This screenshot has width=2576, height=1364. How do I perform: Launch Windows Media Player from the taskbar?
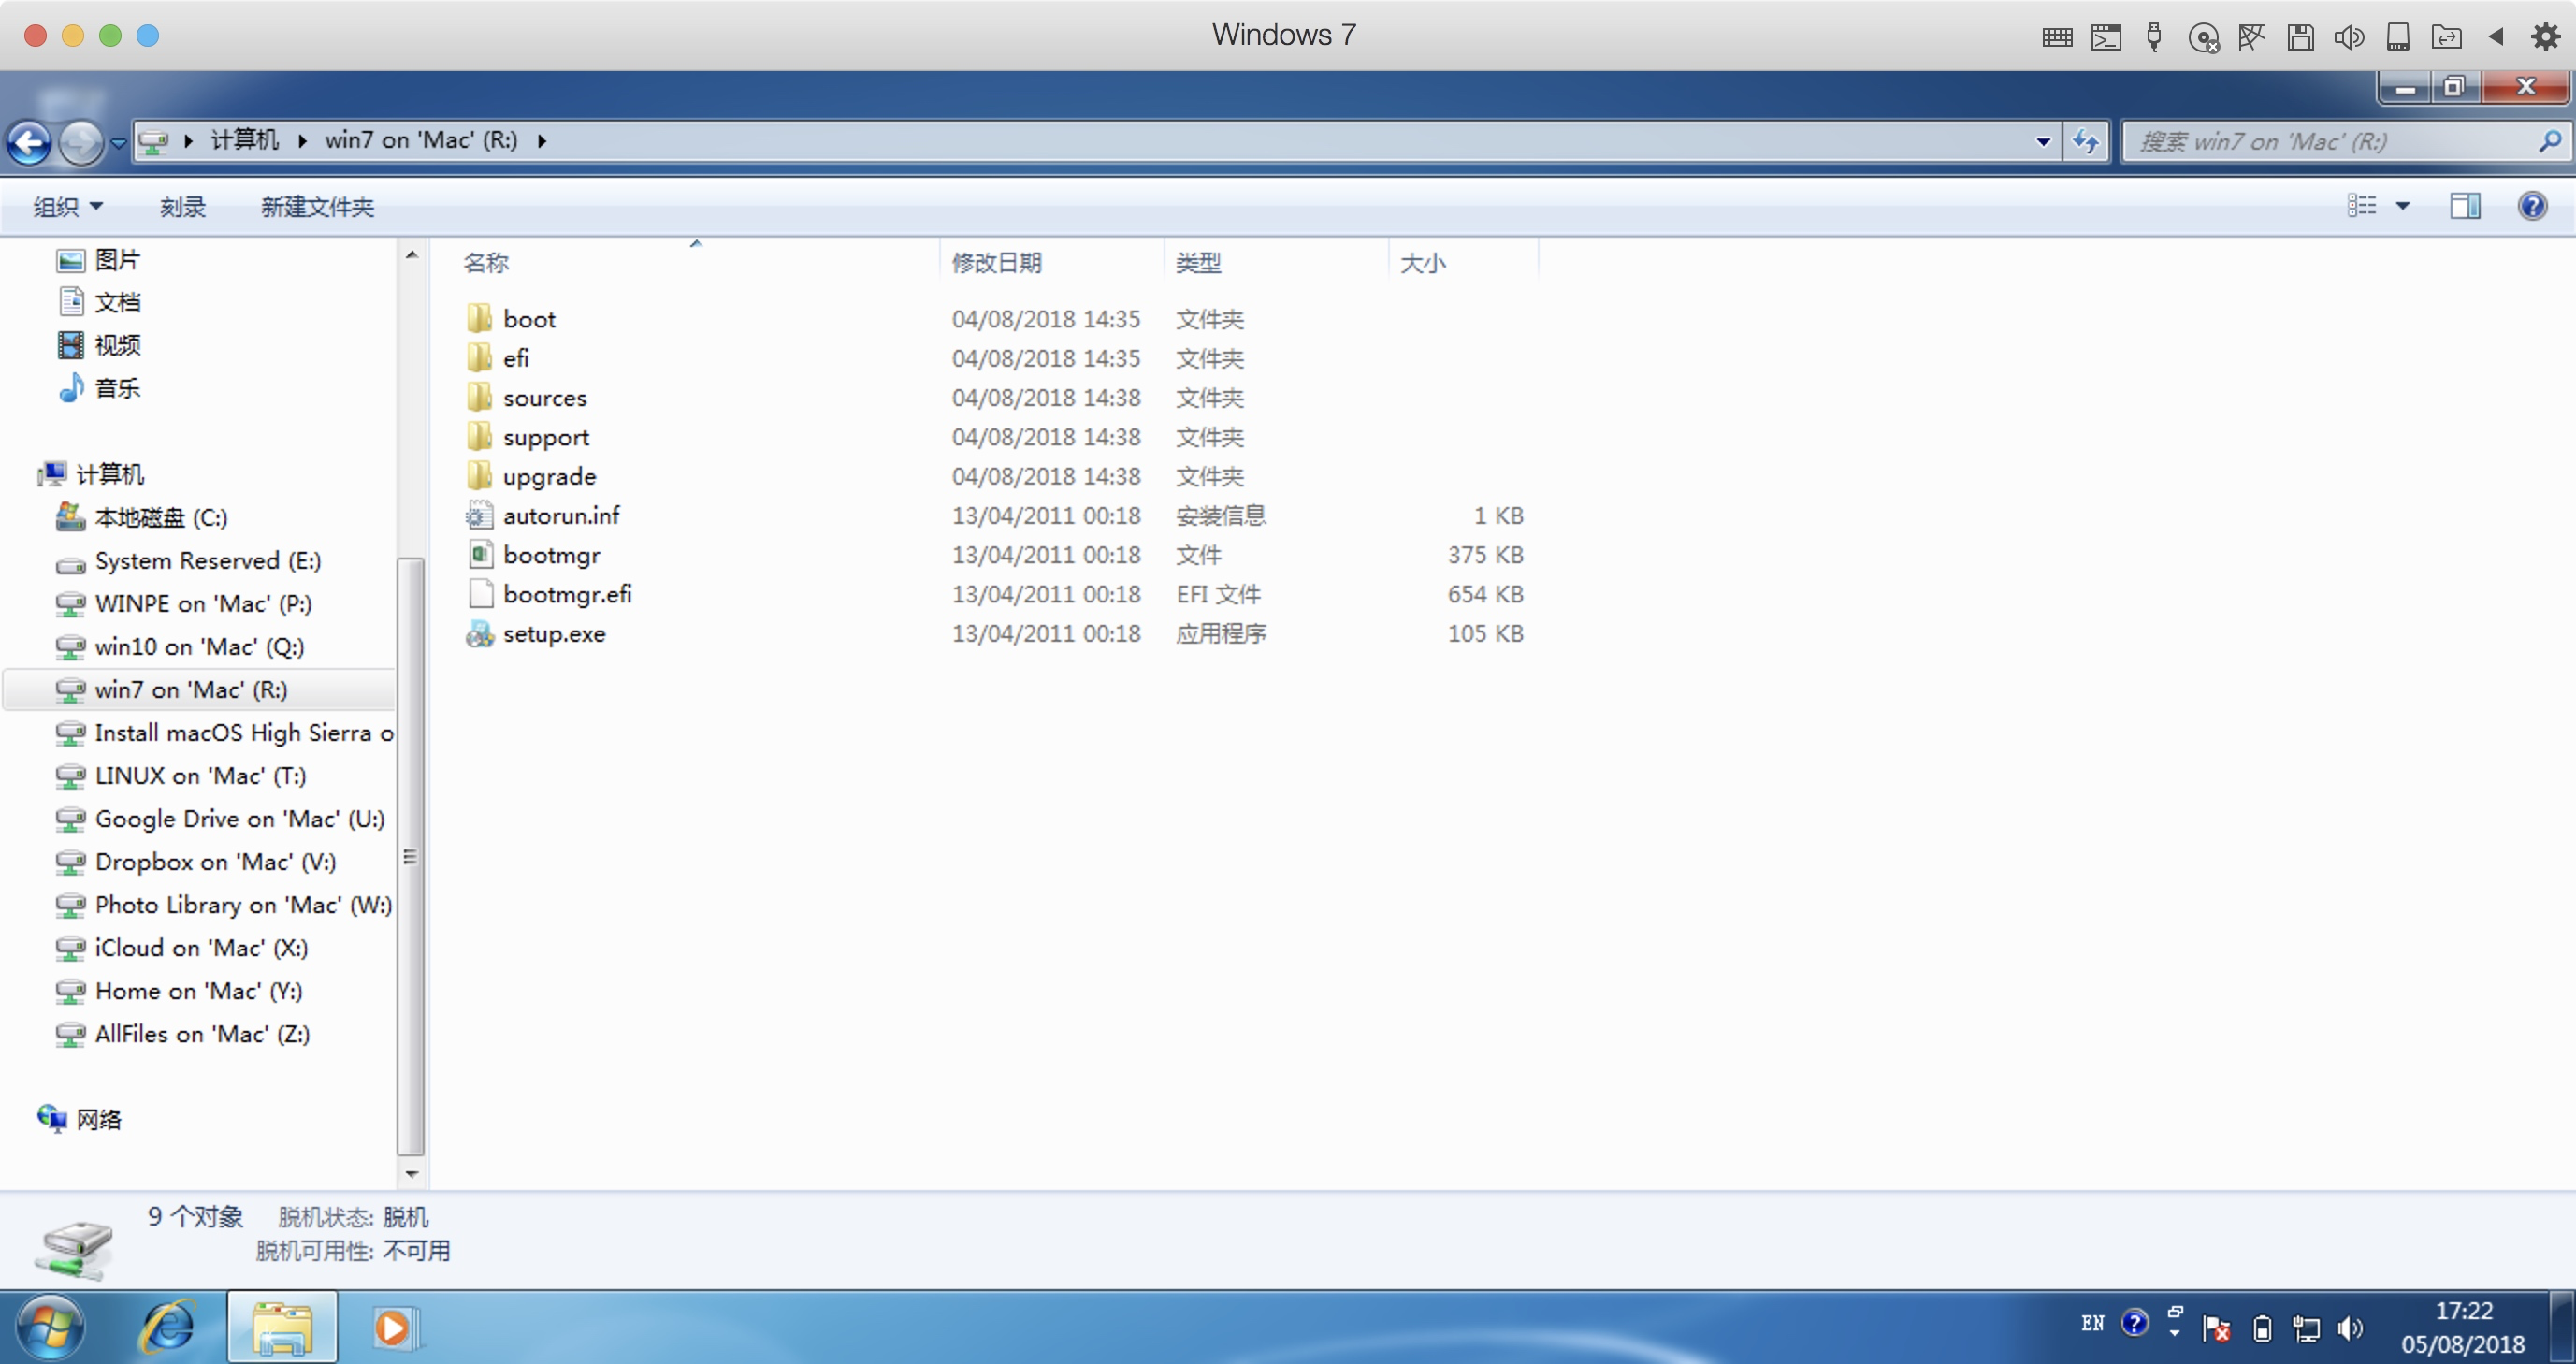click(394, 1327)
